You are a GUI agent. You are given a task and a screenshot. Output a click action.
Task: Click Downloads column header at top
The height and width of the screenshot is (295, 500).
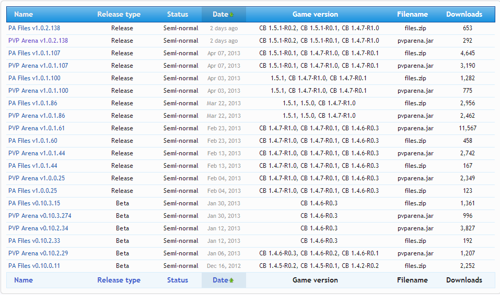pos(464,14)
